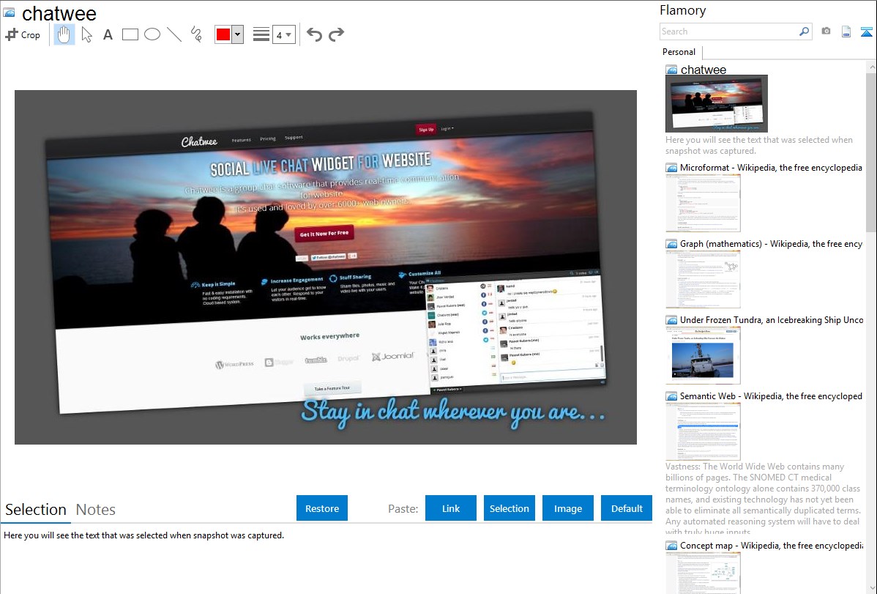Open the Graph (mathematics) snapshot thumbnail
The image size is (877, 594).
(703, 279)
